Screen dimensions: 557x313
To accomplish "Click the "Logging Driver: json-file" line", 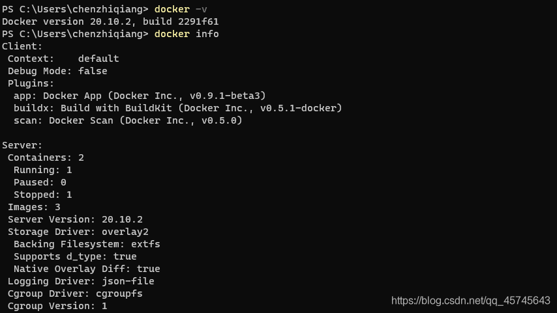I will click(81, 281).
